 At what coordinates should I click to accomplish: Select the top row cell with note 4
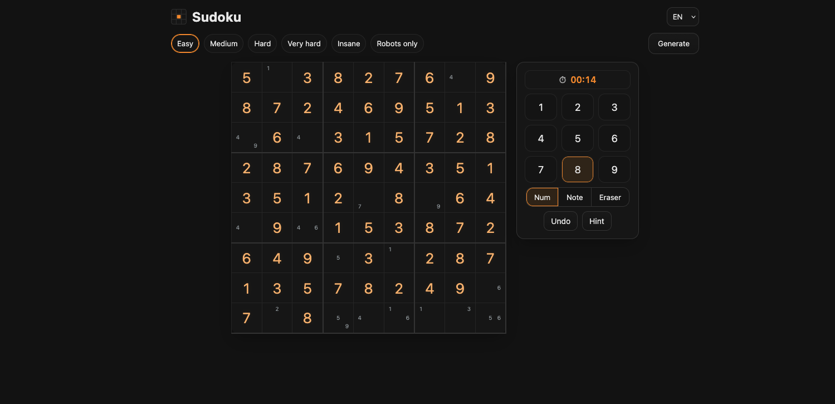coord(460,77)
